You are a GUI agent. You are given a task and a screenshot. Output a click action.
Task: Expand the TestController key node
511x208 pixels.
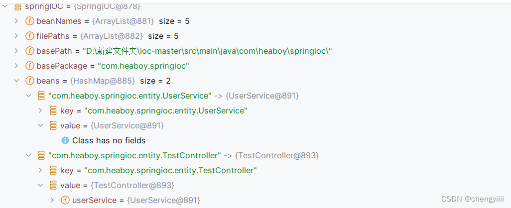(x=40, y=170)
